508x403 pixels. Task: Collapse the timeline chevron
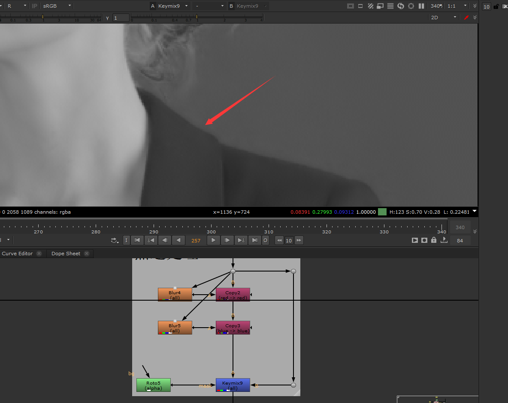[475, 232]
